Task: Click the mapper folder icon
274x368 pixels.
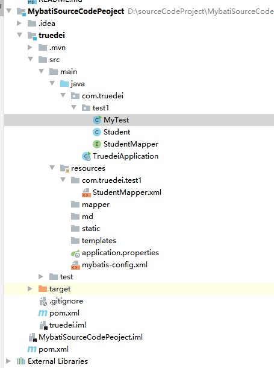Action: tap(75, 204)
